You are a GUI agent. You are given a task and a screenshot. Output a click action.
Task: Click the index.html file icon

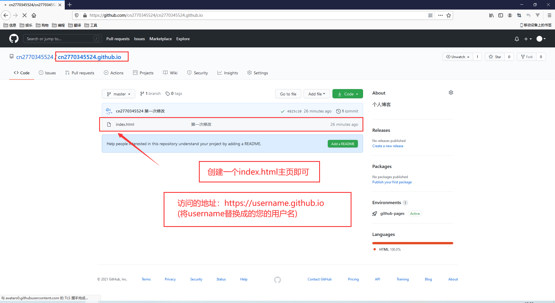(x=109, y=124)
